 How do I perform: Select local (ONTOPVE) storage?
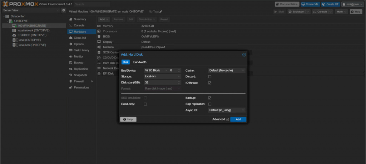pyautogui.click(x=29, y=40)
